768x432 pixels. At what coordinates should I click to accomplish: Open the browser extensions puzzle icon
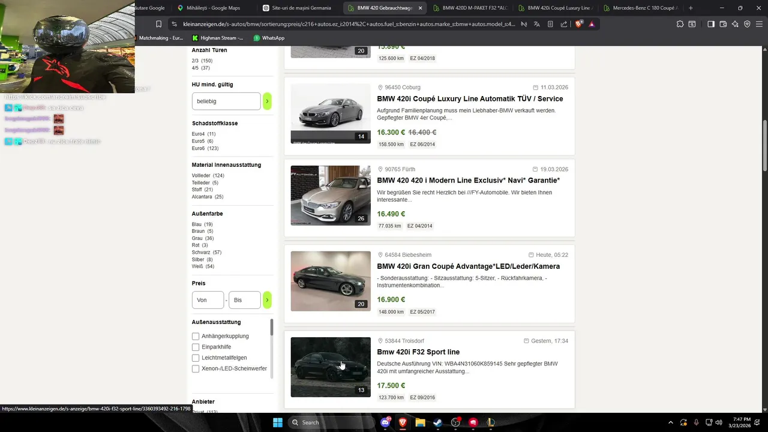tap(680, 24)
